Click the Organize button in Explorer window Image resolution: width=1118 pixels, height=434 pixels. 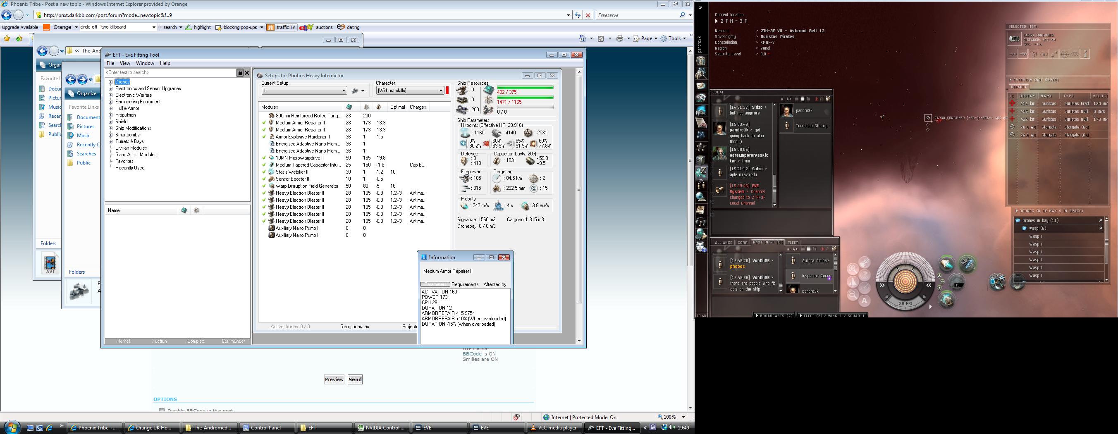[x=86, y=93]
